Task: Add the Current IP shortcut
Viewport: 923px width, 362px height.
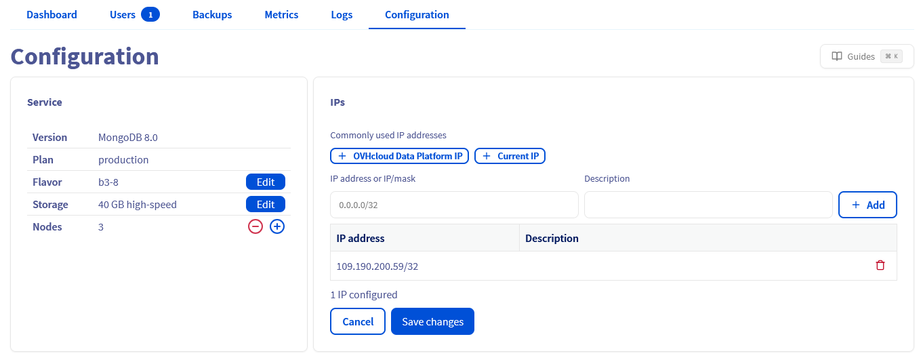Action: (x=510, y=157)
